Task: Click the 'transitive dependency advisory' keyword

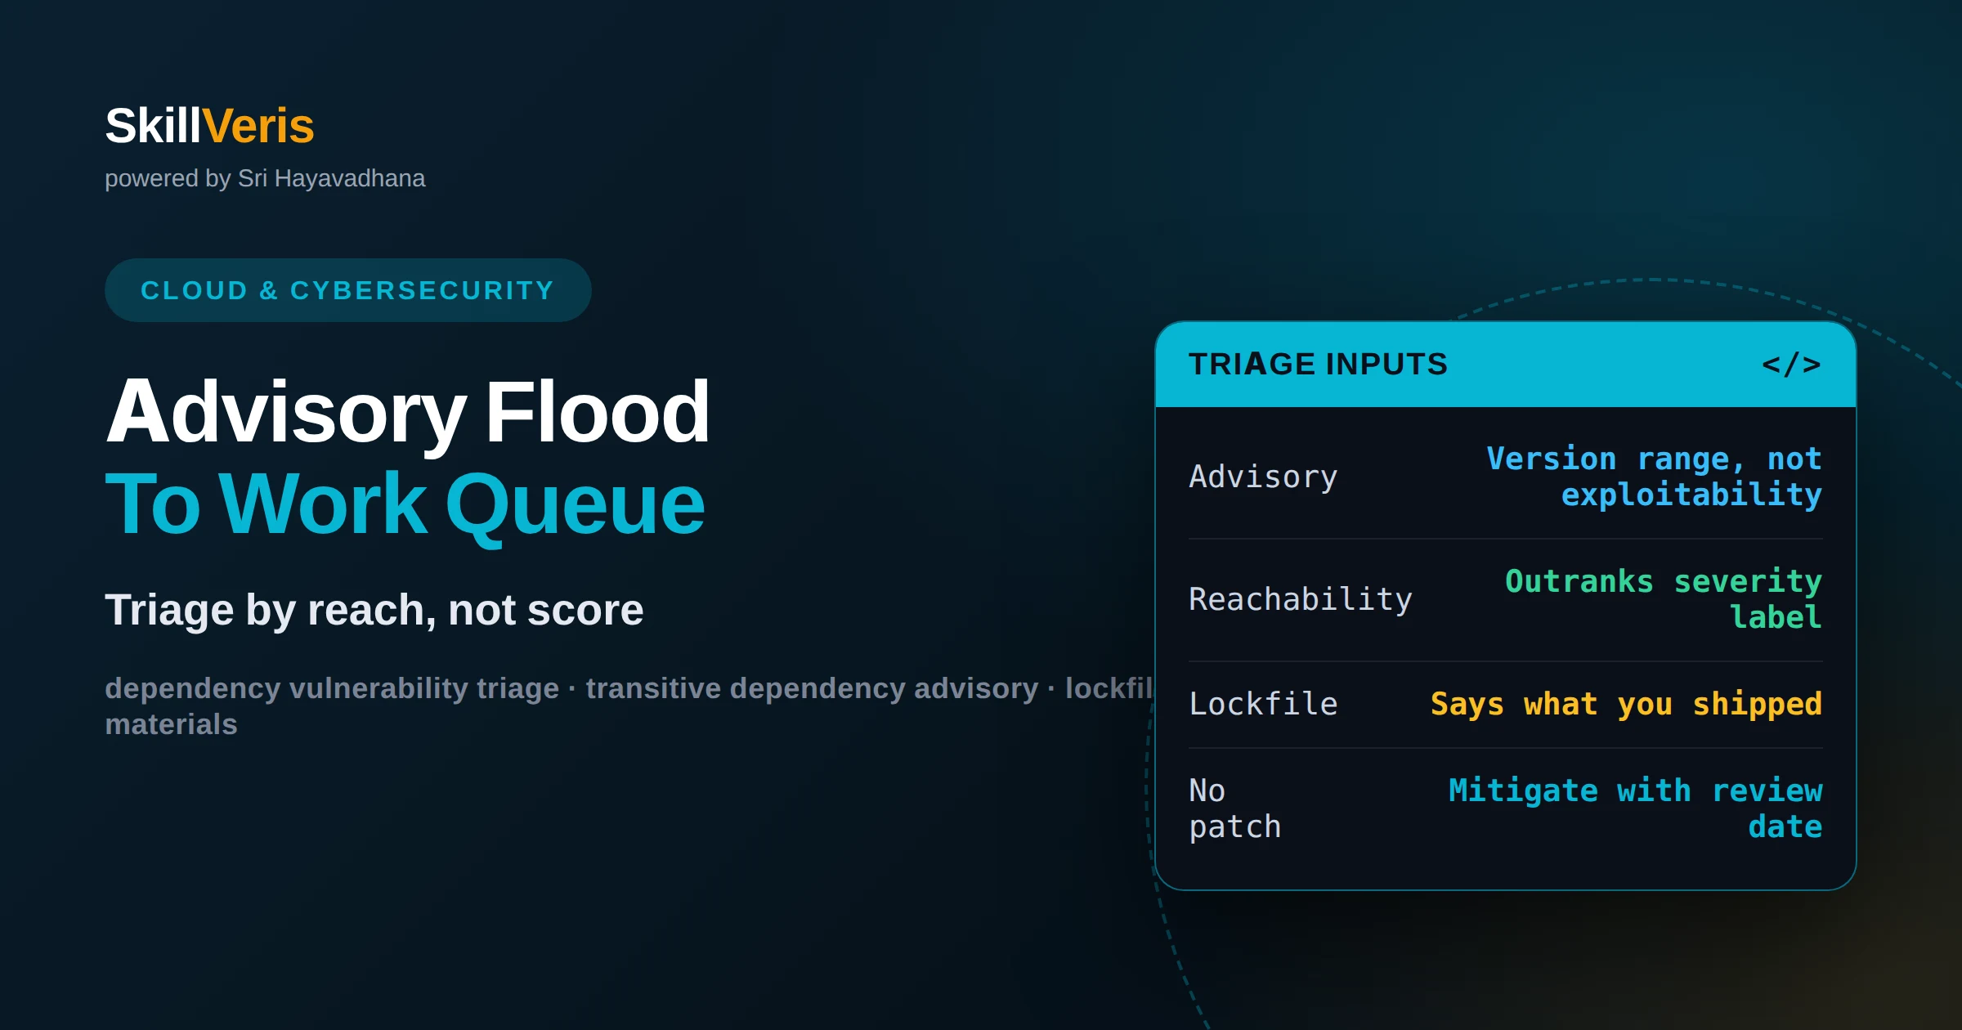Action: (812, 688)
